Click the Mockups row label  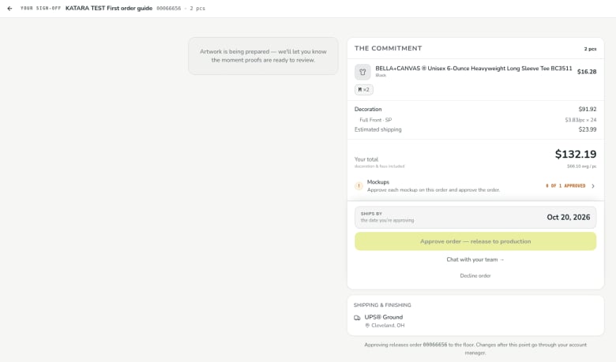(378, 182)
